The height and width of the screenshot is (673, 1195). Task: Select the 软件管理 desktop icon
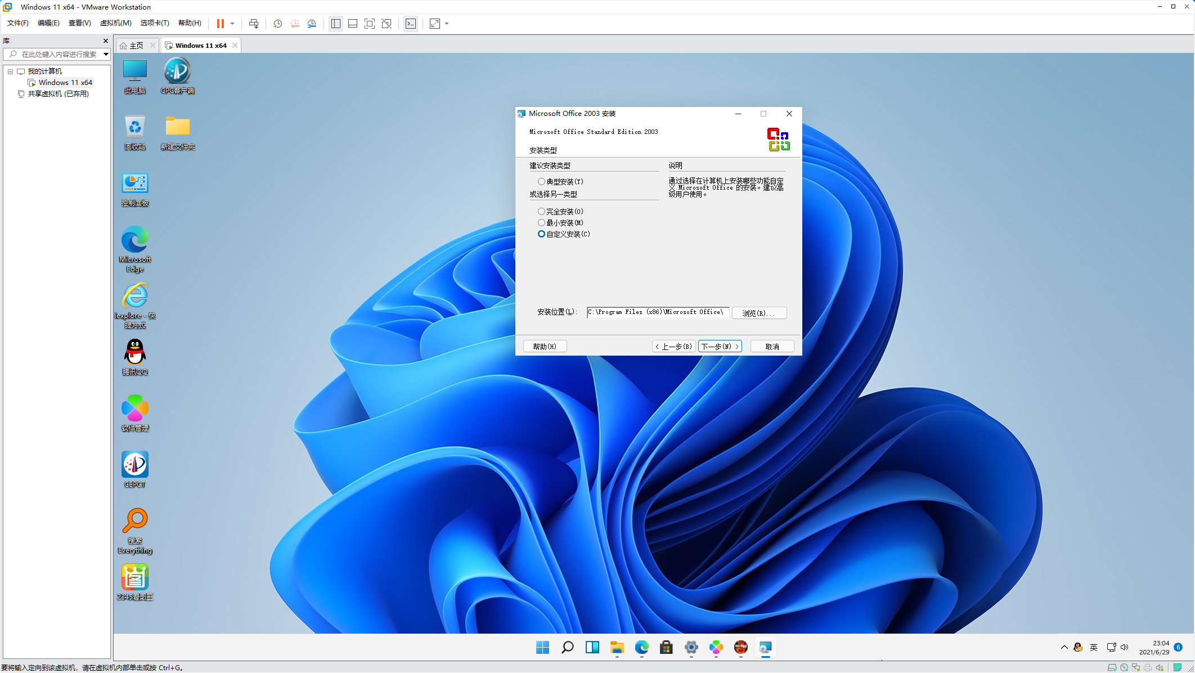click(x=135, y=414)
